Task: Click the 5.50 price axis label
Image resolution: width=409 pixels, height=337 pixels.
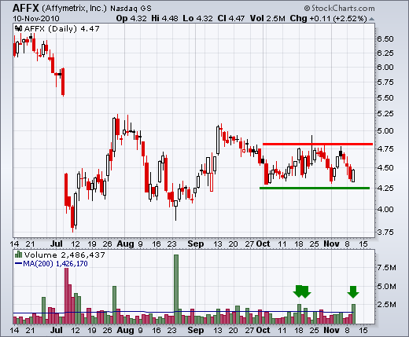Action: click(x=385, y=97)
